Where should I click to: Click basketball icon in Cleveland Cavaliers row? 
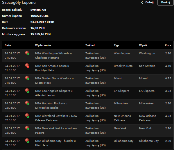[x=27, y=115]
